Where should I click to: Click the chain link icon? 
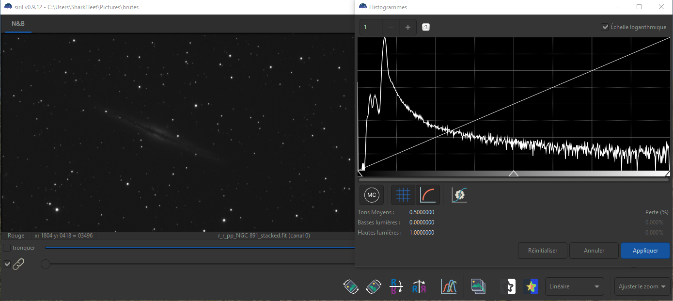18,264
